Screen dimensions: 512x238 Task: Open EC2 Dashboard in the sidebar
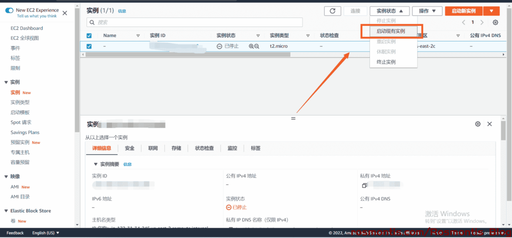[26, 28]
